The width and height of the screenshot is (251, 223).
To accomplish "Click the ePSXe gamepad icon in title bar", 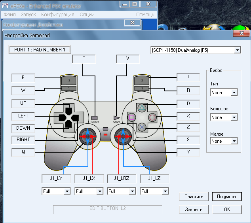I will 5,6.
